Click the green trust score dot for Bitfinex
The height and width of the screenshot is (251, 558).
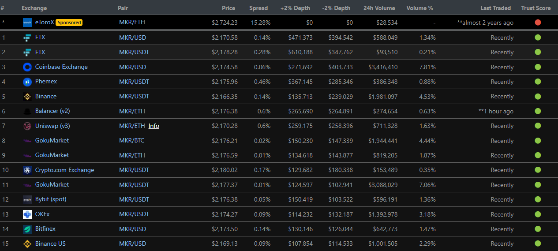pyautogui.click(x=538, y=229)
